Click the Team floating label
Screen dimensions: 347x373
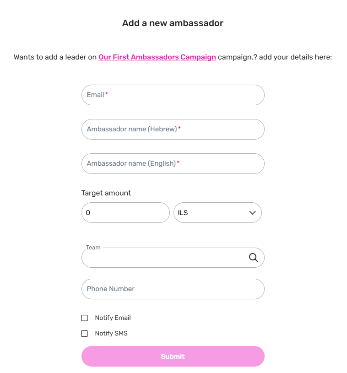tap(93, 248)
